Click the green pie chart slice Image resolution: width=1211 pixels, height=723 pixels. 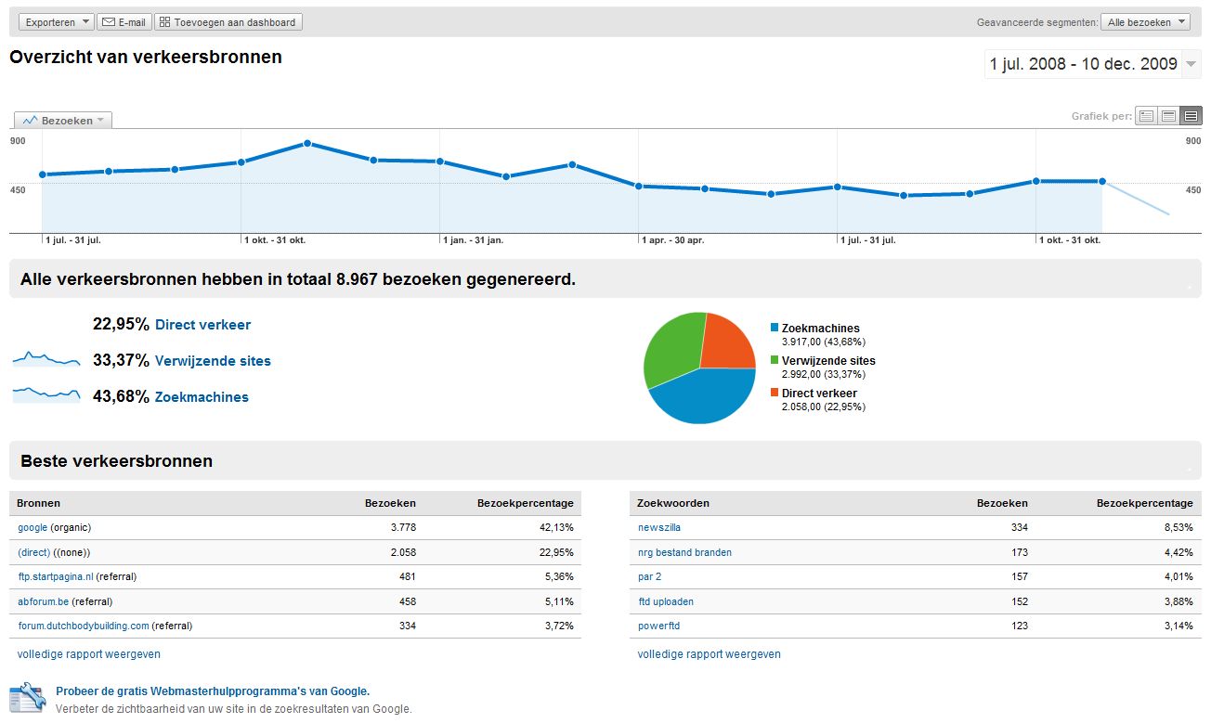click(671, 348)
